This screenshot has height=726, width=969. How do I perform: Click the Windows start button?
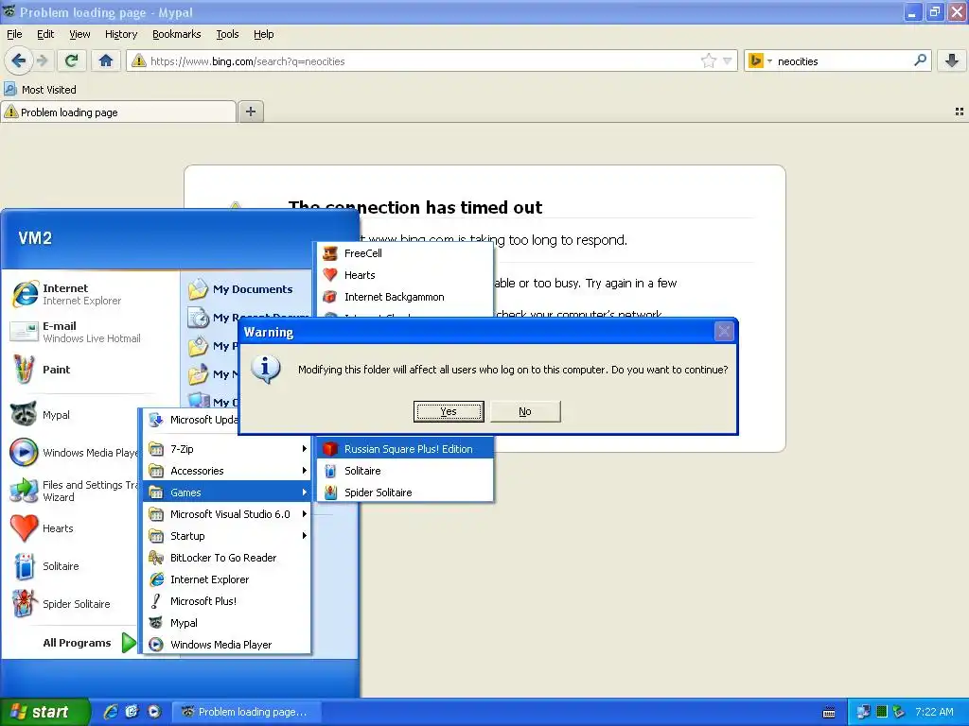[x=44, y=712]
